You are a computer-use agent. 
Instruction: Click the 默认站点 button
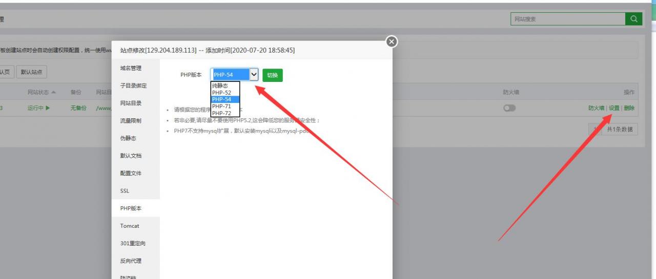[32, 72]
